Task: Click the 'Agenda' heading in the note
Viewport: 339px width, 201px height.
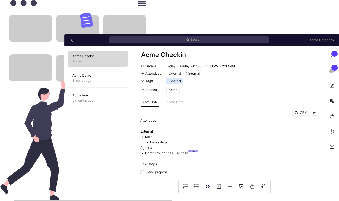Action: [x=146, y=148]
